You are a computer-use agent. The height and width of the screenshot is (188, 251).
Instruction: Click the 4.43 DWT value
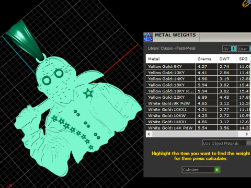point(224,97)
